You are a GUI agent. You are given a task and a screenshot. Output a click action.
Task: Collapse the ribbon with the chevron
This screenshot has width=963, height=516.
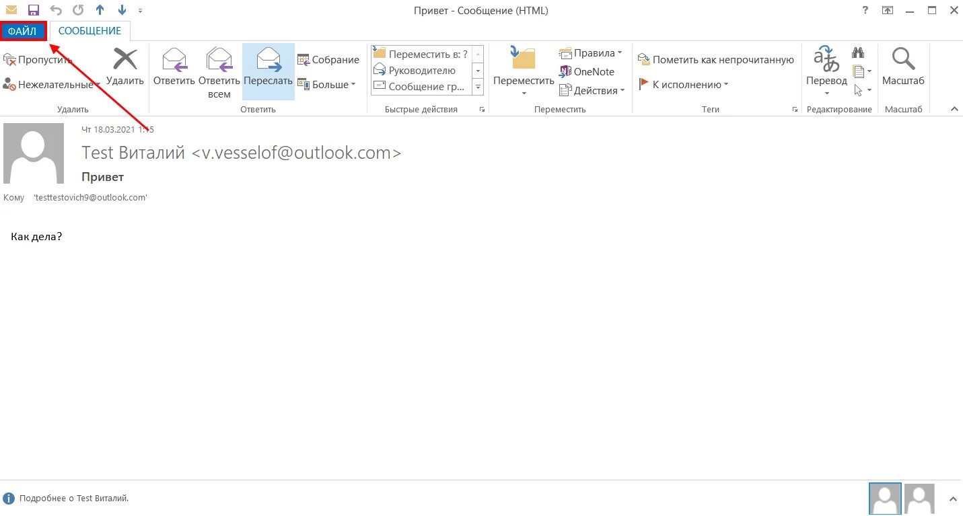[954, 109]
